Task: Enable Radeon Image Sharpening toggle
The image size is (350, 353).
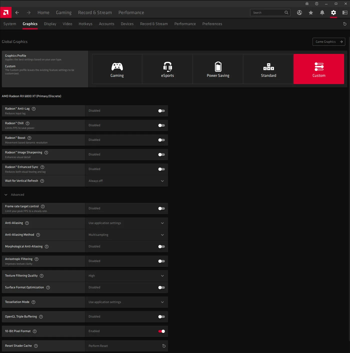Action: [x=161, y=155]
